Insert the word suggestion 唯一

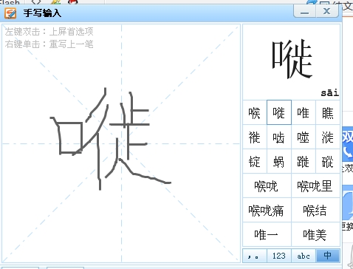[x=267, y=234]
